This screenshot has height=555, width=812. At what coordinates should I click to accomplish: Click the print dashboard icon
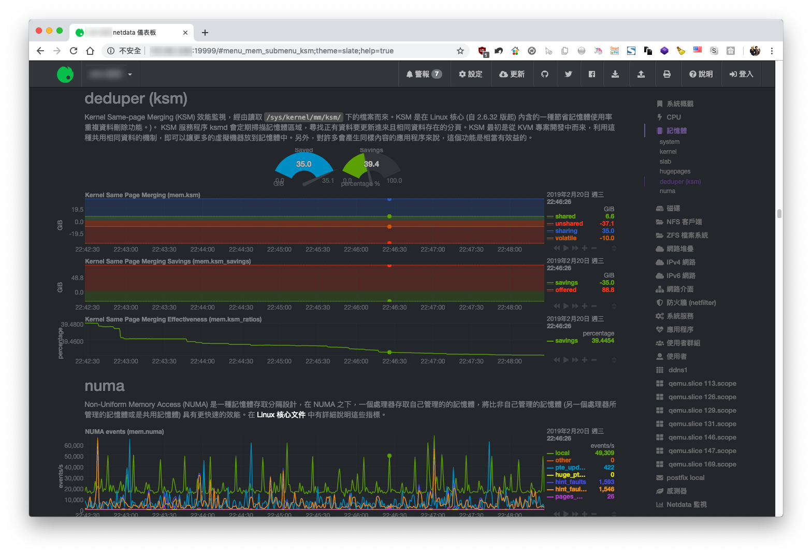[667, 74]
